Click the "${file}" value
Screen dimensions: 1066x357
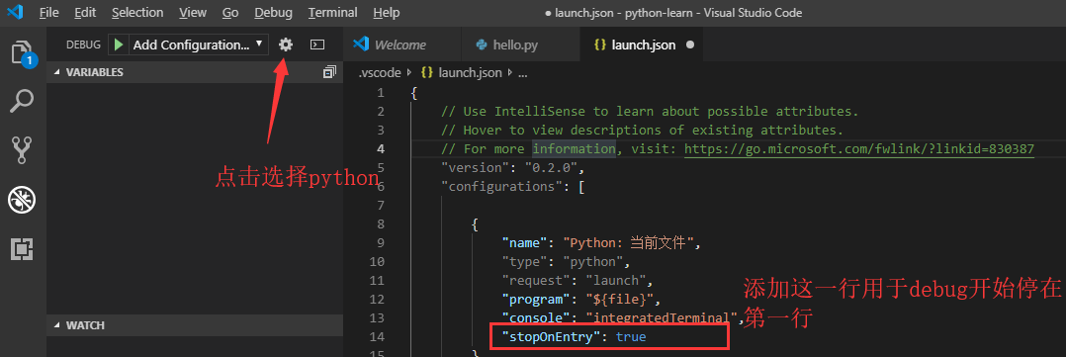(619, 299)
